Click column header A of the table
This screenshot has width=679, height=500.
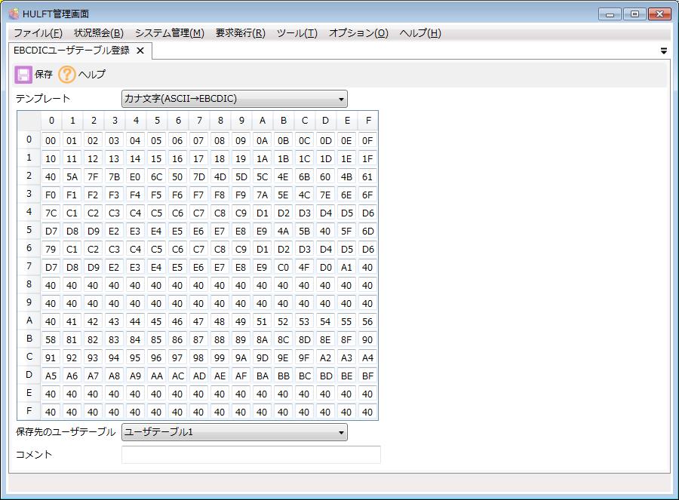[x=262, y=121]
